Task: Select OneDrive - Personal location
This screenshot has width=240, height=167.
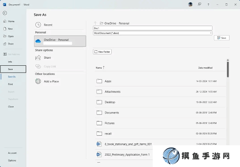Action: click(x=60, y=41)
